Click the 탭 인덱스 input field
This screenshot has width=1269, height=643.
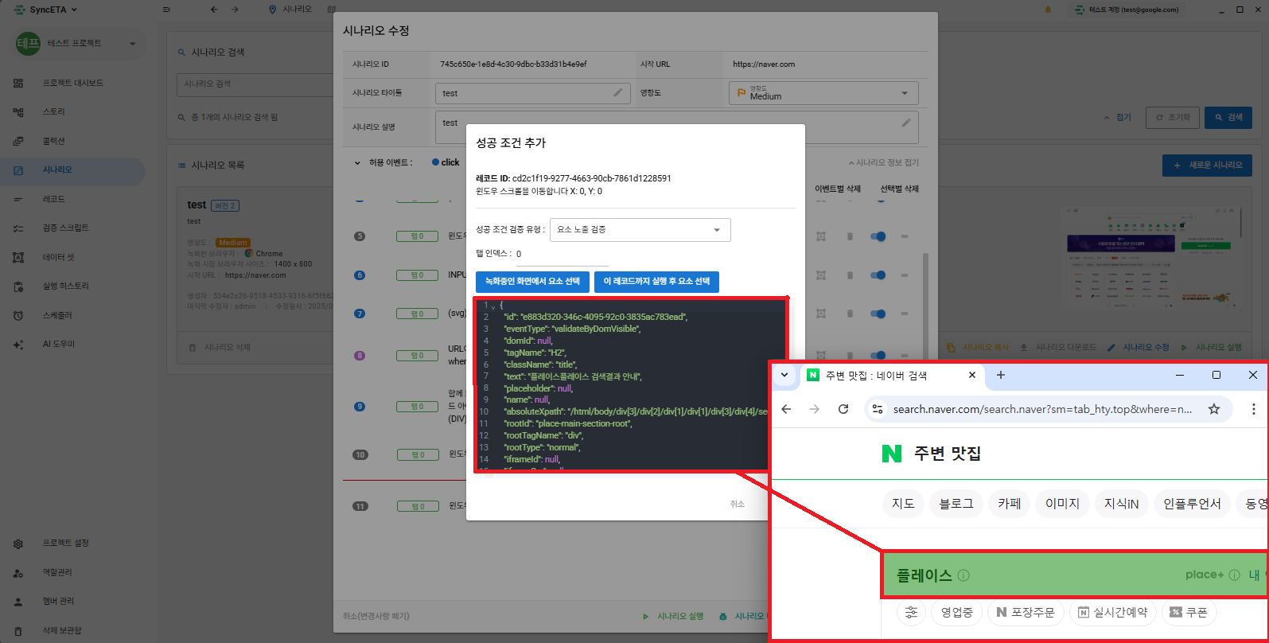pyautogui.click(x=562, y=255)
